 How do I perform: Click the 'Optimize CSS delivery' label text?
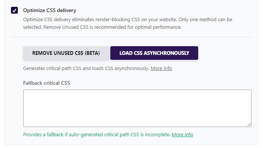(50, 10)
